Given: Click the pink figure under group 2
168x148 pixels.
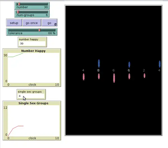Looking at the screenshot, I should coord(144,75).
